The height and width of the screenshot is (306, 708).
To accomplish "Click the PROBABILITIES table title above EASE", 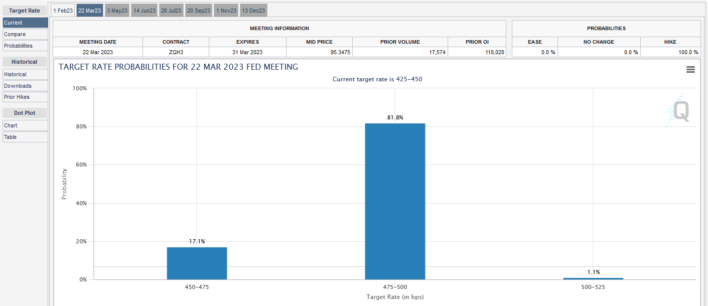I will [x=606, y=29].
